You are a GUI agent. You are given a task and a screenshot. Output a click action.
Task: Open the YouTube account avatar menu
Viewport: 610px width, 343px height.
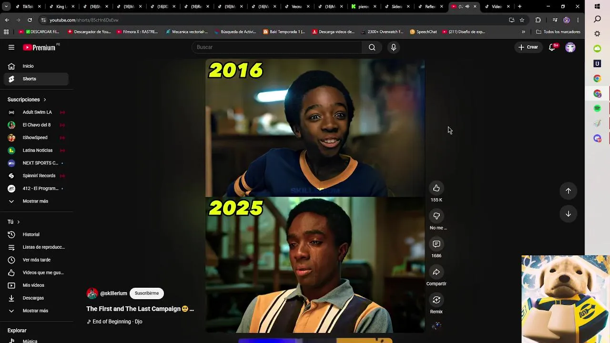tap(570, 47)
